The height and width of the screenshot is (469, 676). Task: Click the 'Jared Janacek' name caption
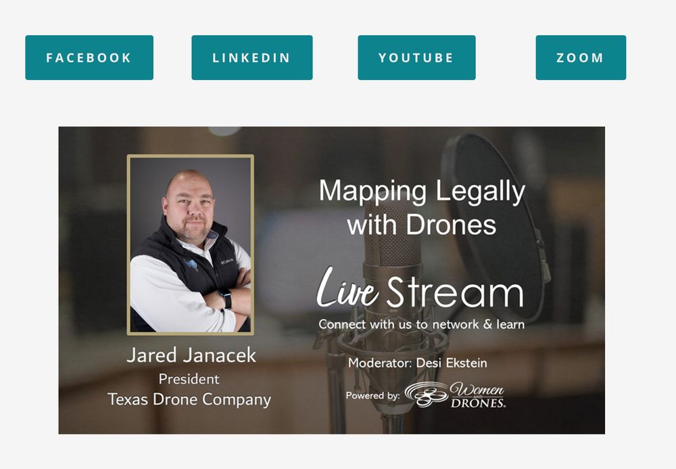click(191, 355)
